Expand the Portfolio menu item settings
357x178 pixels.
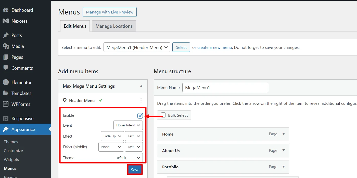tap(283, 167)
